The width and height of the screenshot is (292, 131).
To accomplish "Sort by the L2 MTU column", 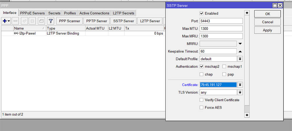I will click(x=116, y=28).
